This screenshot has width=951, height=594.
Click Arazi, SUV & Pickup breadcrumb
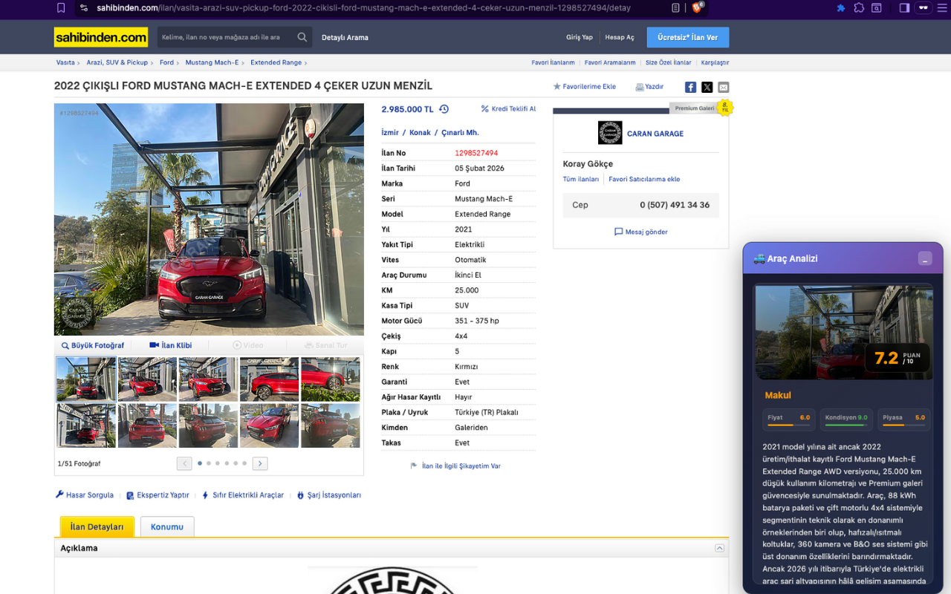point(117,62)
